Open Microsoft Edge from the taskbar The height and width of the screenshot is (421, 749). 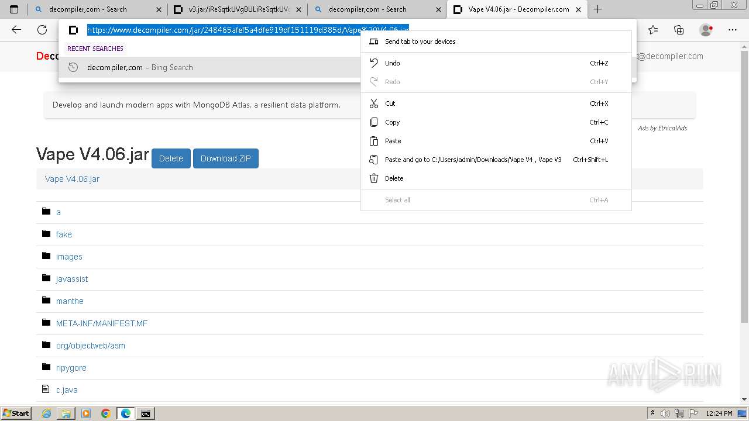126,413
